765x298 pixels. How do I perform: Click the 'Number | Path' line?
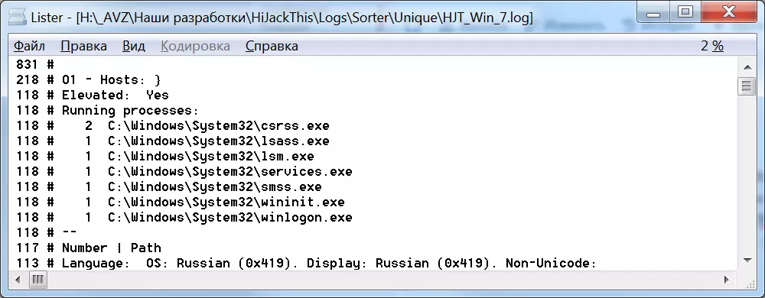[88, 248]
